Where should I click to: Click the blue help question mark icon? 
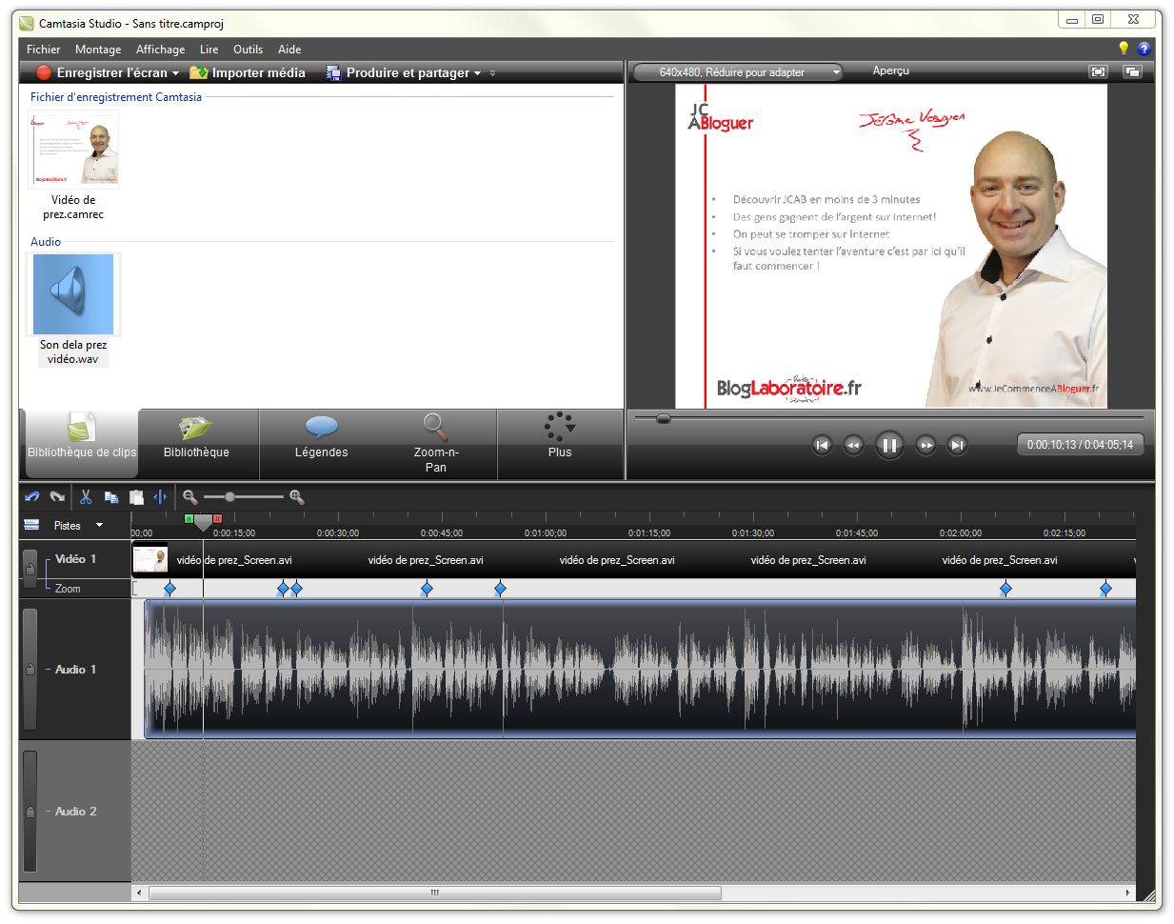(x=1144, y=49)
